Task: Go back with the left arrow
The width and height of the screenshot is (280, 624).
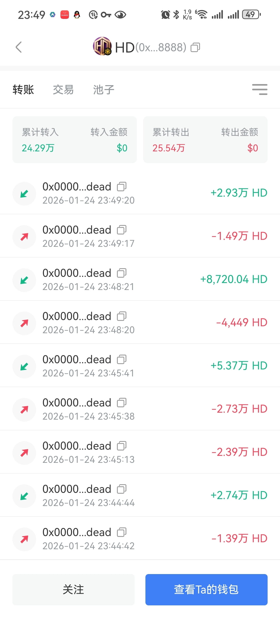Action: point(19,47)
